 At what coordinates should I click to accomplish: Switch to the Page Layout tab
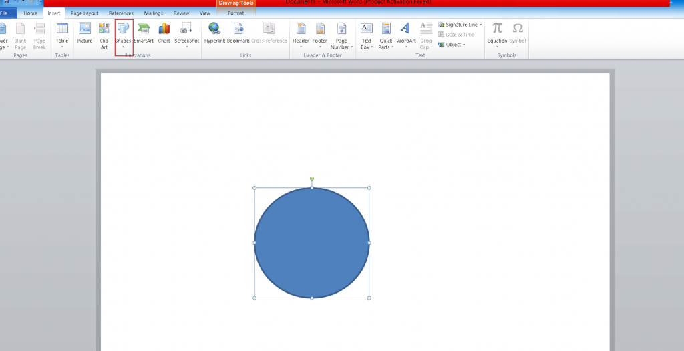coord(85,13)
